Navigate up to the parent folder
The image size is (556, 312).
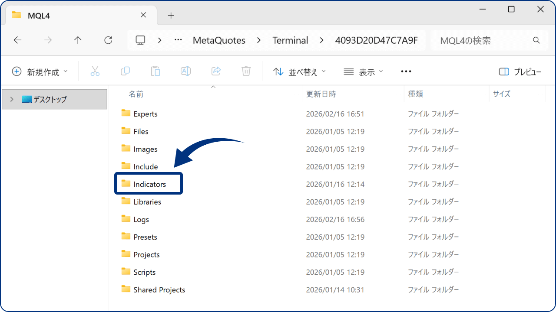click(77, 40)
